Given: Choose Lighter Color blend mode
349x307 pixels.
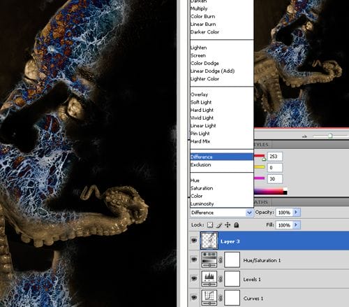Looking at the screenshot, I should click(205, 79).
